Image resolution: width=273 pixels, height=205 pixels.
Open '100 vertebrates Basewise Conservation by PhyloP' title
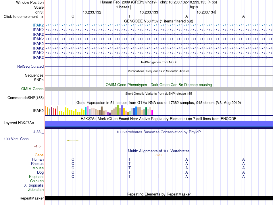[x=159, y=132]
